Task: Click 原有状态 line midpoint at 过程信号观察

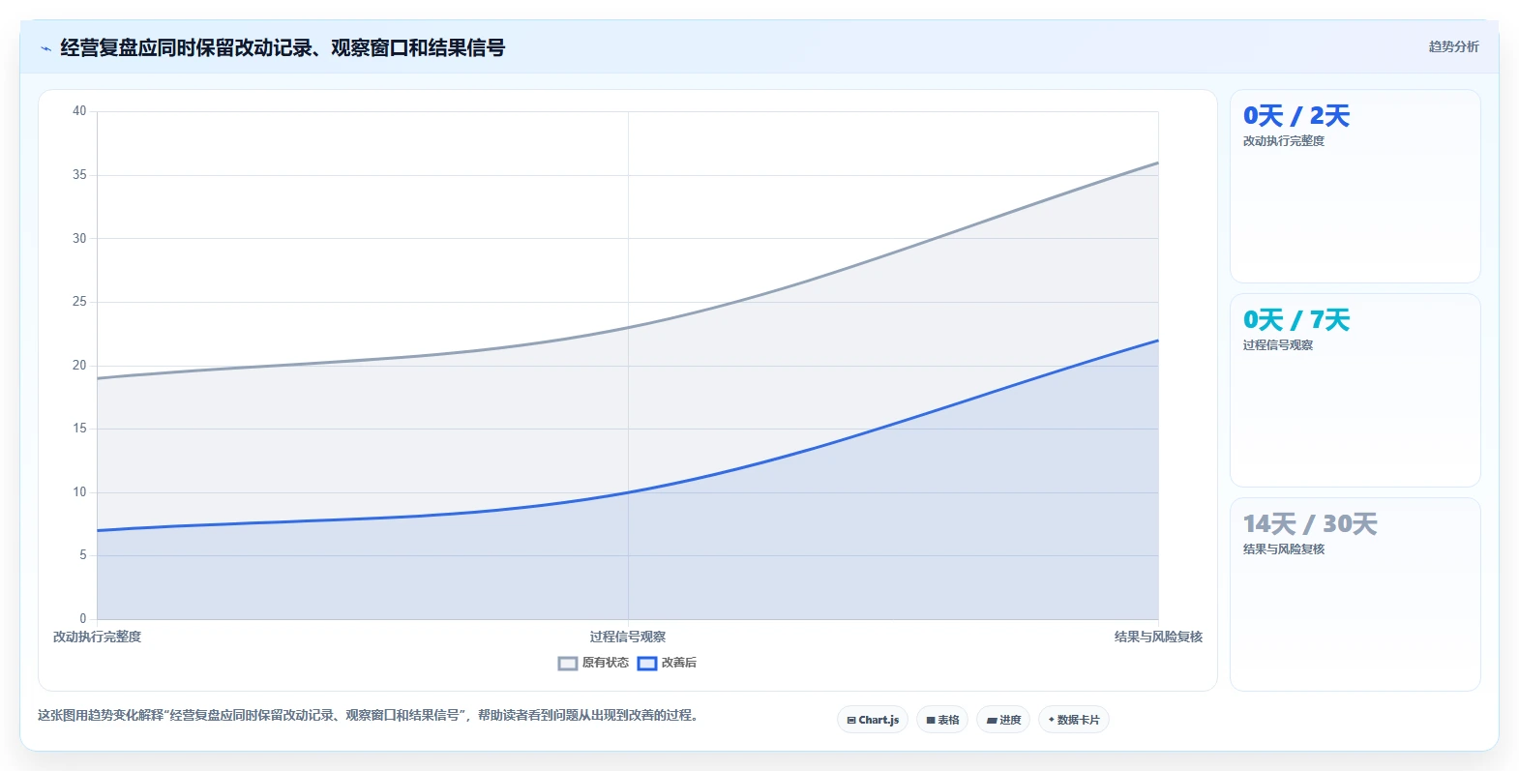Action: pyautogui.click(x=628, y=327)
